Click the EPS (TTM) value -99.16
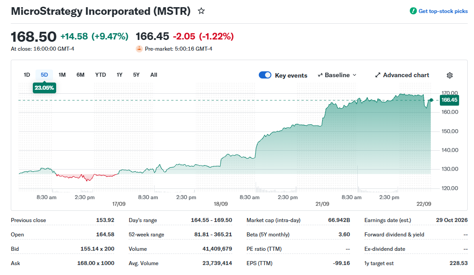Viewport: 474px width, 275px height. (341, 263)
